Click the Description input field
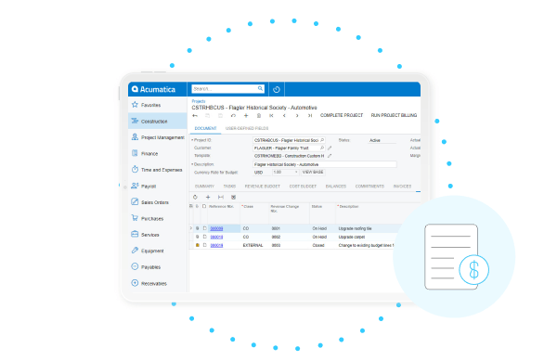This screenshot has height=361, width=557. [x=324, y=164]
